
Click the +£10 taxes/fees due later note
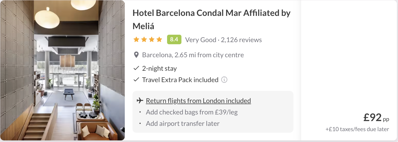point(357,129)
